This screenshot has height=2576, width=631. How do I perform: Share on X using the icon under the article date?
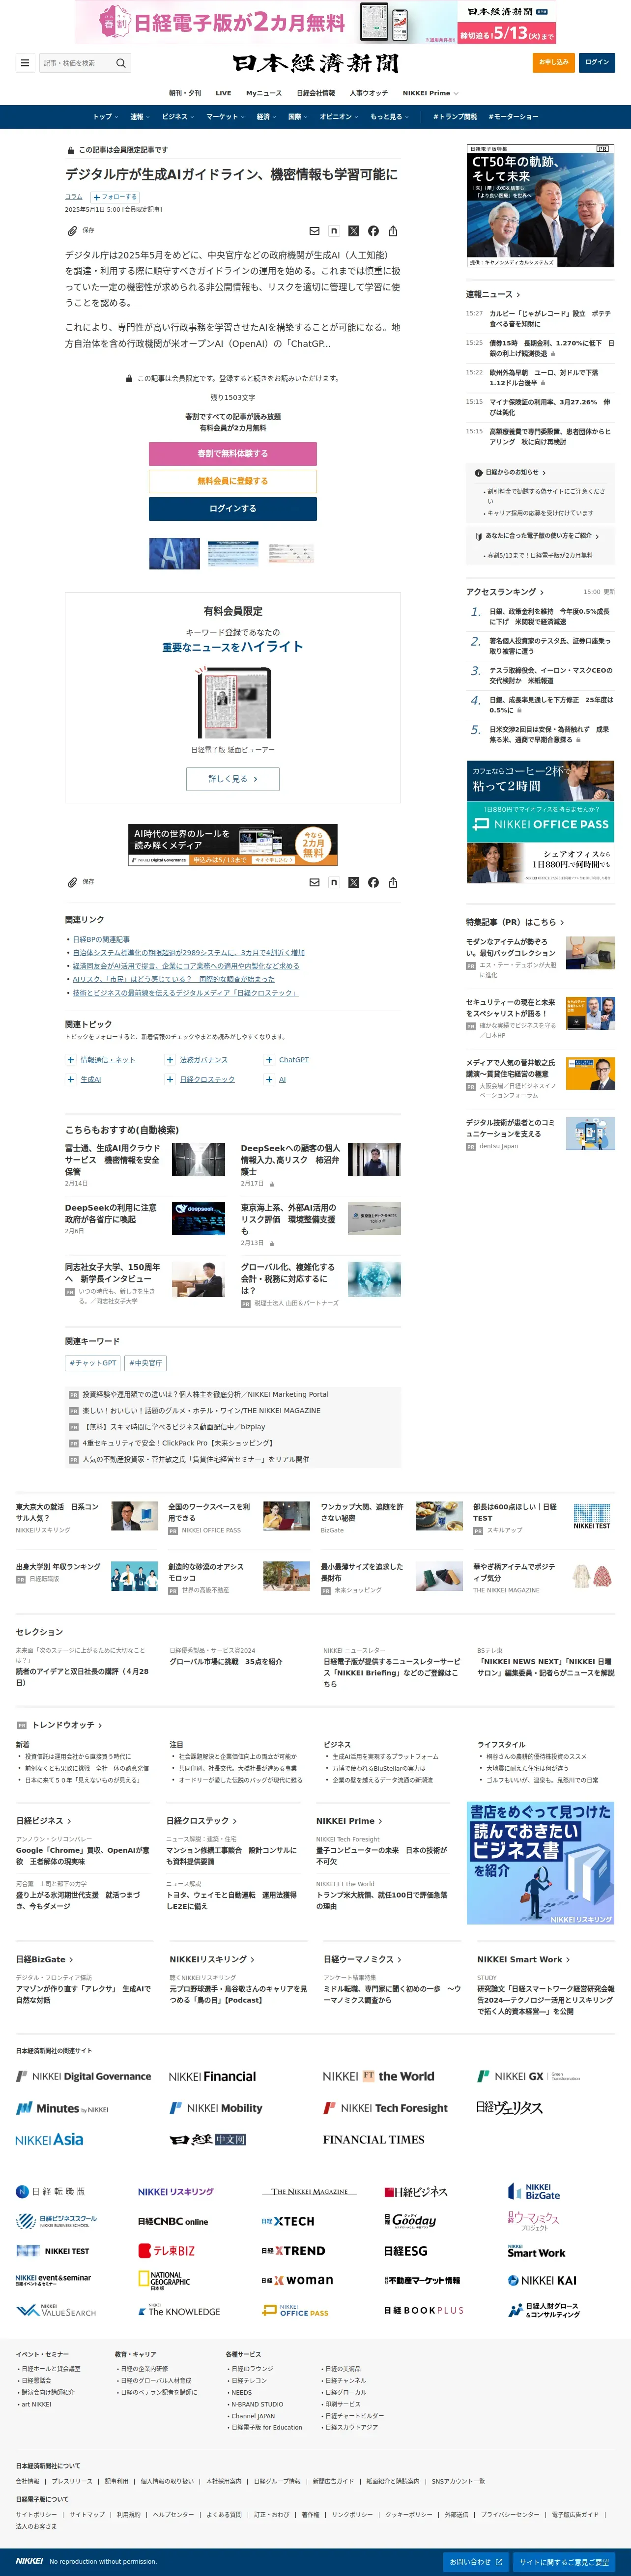[x=353, y=231]
